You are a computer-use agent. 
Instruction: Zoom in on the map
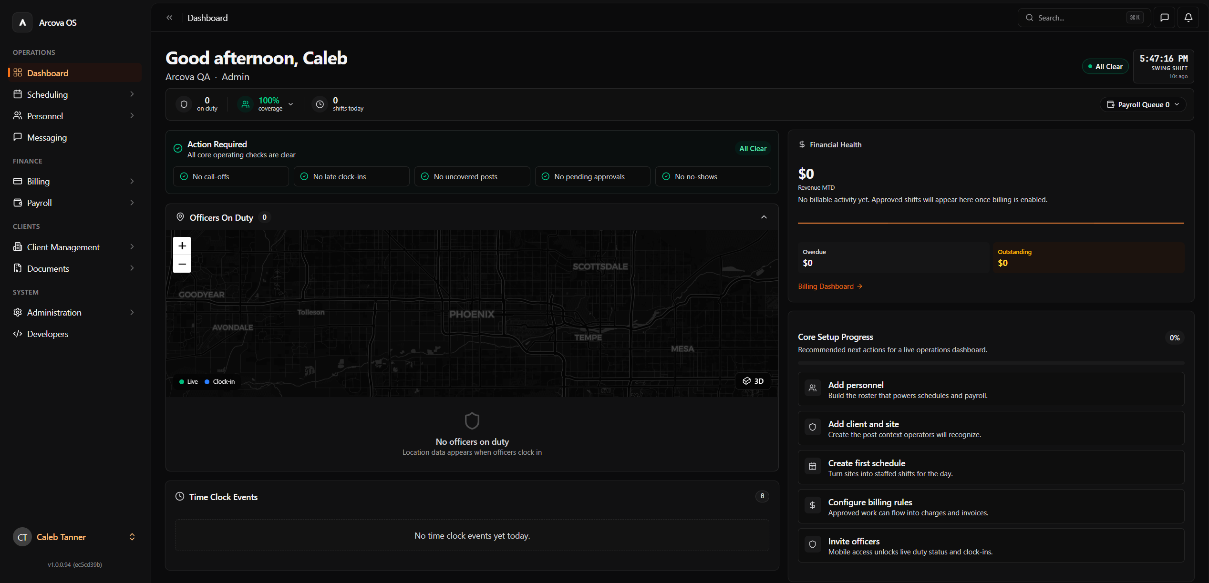182,246
